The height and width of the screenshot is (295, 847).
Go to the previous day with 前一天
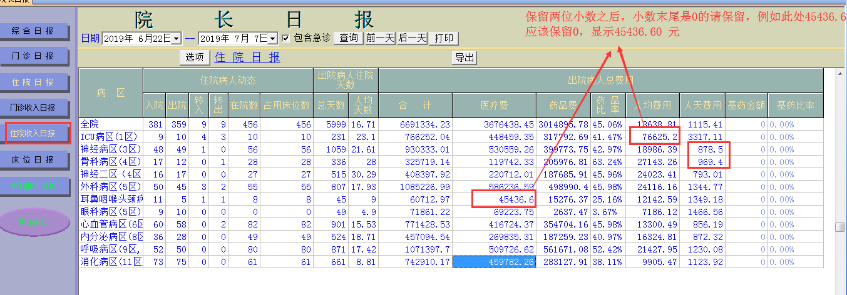[380, 38]
